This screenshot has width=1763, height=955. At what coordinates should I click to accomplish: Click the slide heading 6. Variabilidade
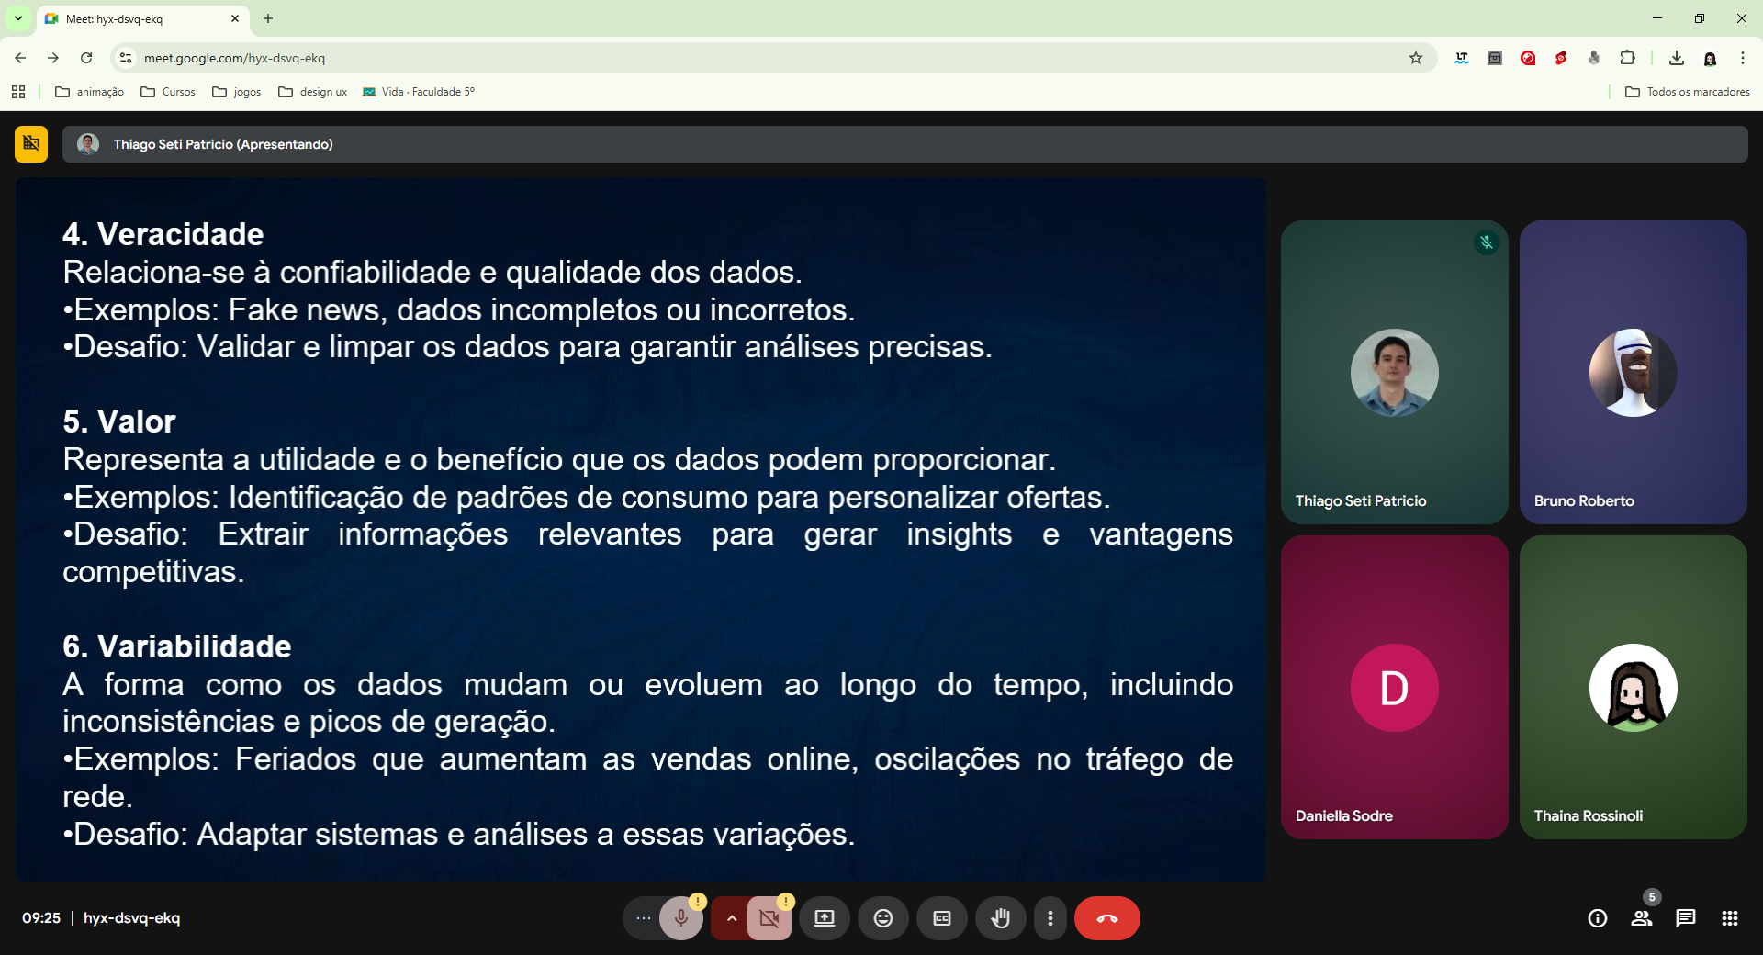click(x=177, y=646)
